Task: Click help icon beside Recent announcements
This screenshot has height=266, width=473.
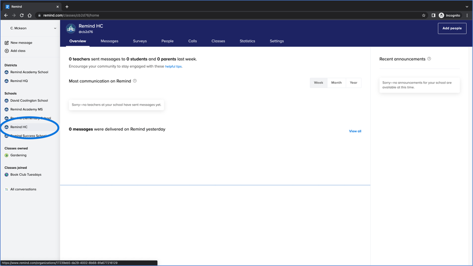Action: tap(429, 59)
